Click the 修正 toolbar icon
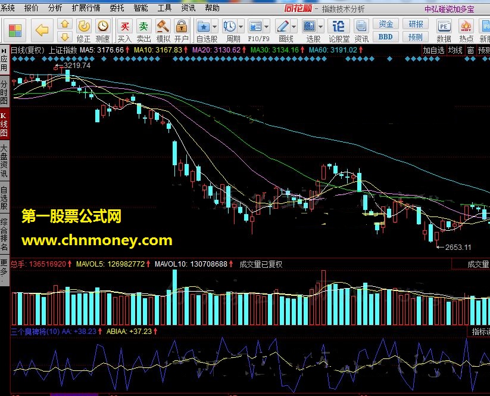 (84, 30)
